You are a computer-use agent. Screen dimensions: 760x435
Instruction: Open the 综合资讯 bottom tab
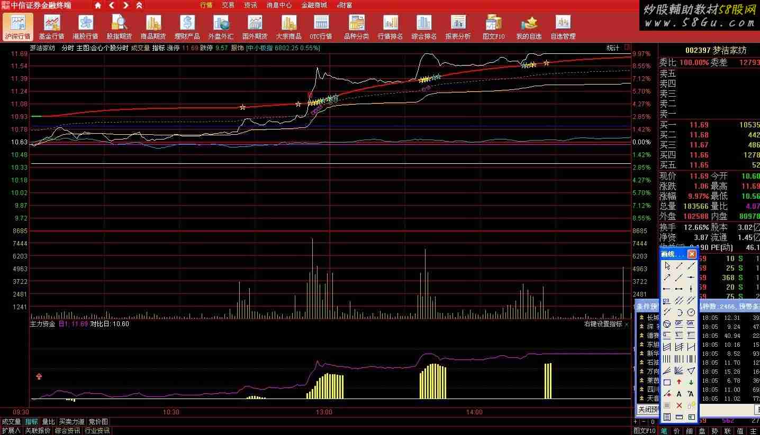(67, 431)
